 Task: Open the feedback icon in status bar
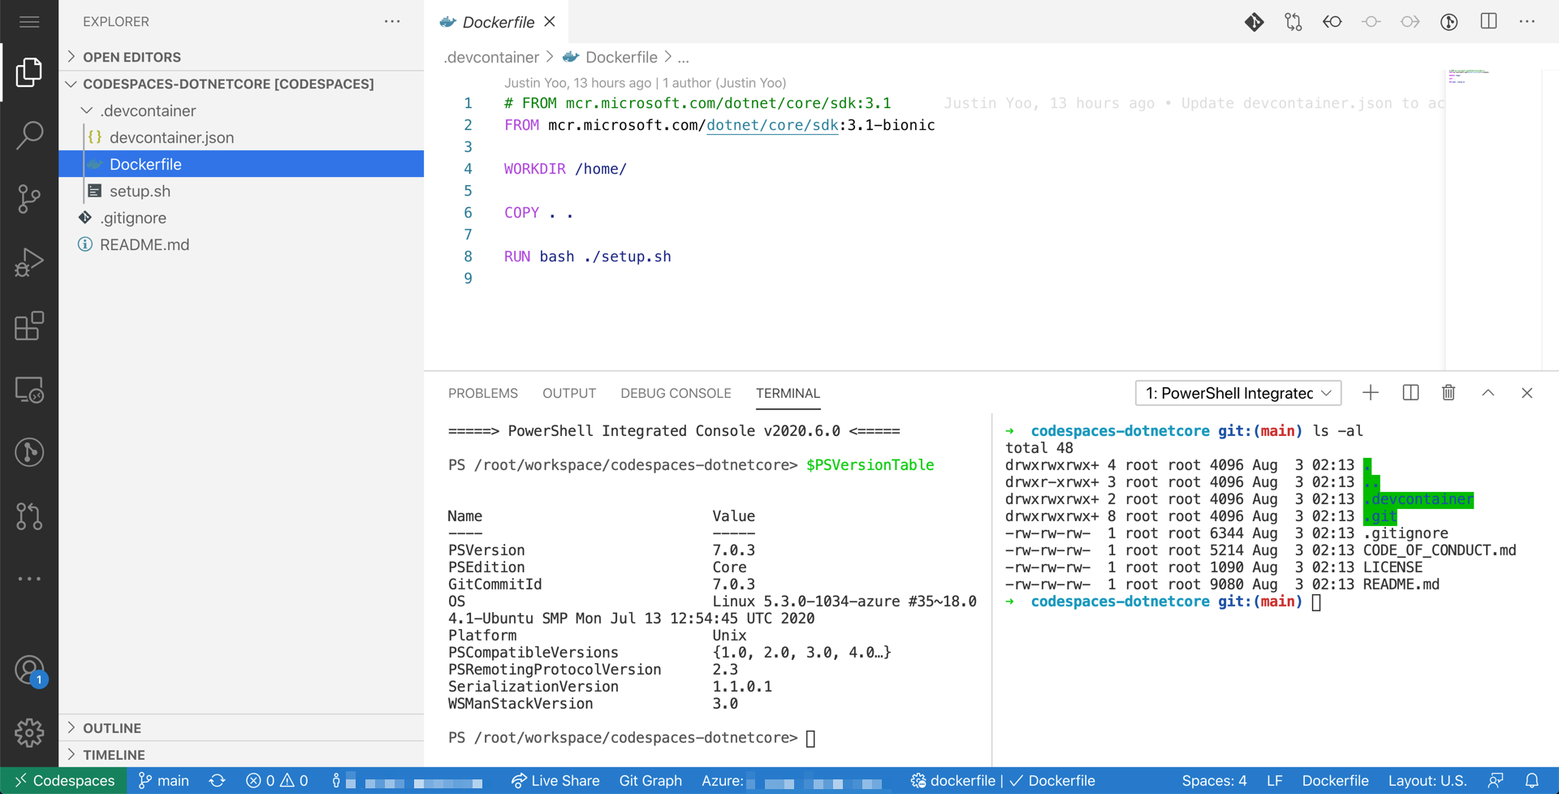pyautogui.click(x=1496, y=781)
